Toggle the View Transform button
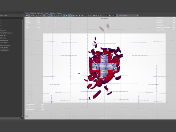Image resolution: width=176 pixels, height=132 pixels. pos(117,15)
